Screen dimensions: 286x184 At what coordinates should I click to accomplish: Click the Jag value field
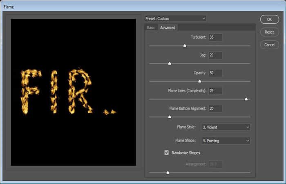pos(216,55)
